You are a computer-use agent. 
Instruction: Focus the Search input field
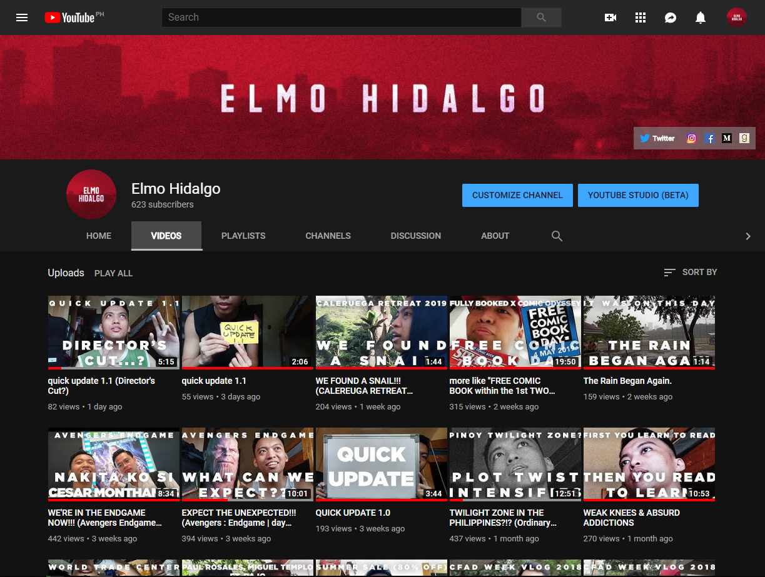tap(342, 18)
